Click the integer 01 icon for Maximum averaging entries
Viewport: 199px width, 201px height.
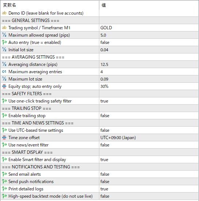[x=4, y=71]
